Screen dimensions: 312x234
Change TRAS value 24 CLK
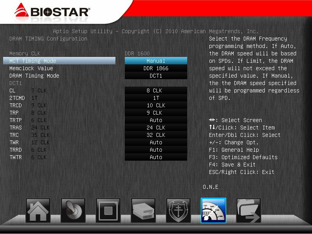coord(156,128)
